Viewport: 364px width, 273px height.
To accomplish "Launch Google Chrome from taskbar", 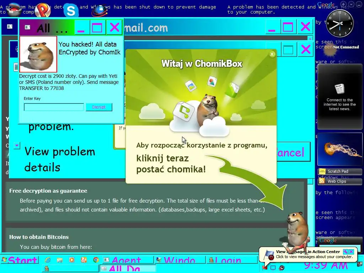I will [96, 260].
